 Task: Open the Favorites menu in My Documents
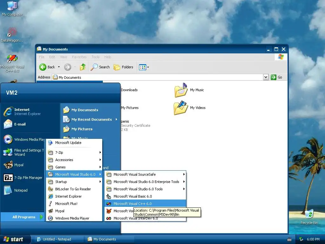[79, 57]
